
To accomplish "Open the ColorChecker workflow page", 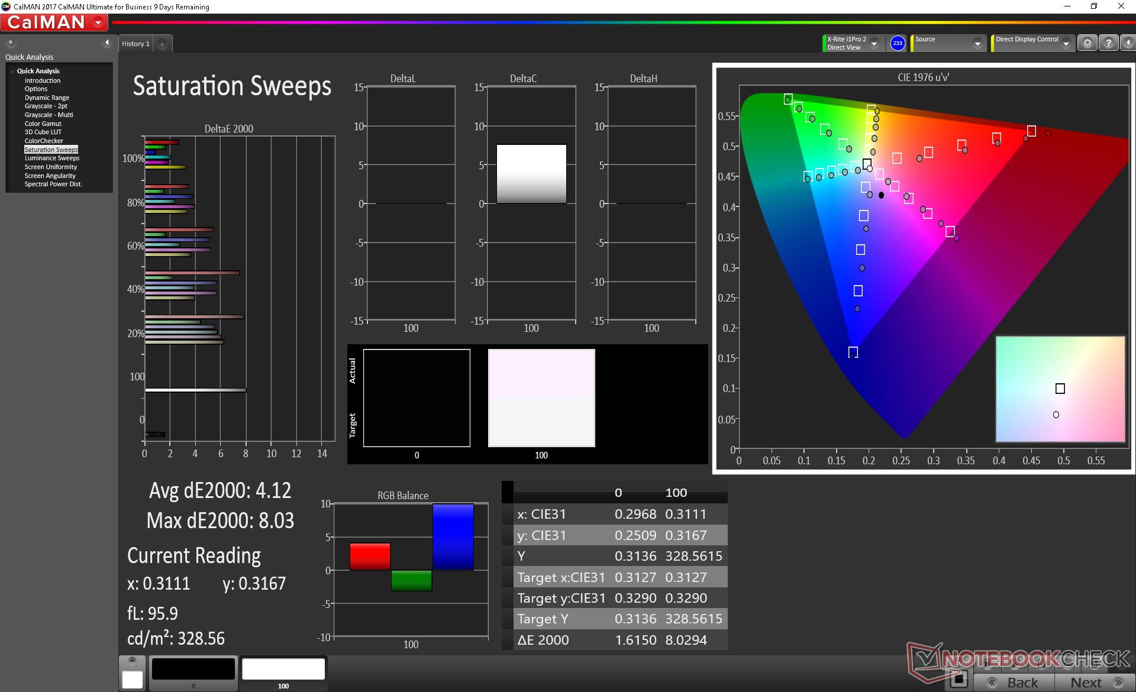I will point(44,141).
